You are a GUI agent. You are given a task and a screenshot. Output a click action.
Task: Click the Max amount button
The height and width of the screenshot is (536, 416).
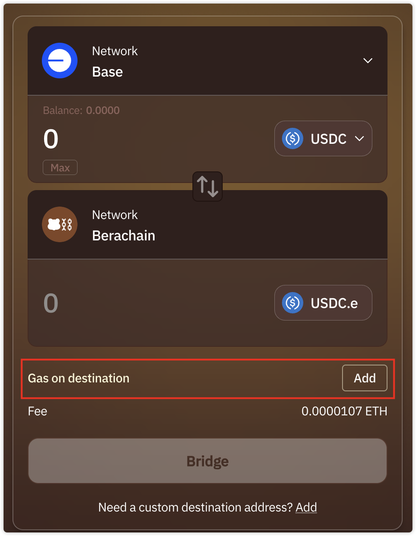[x=60, y=168]
